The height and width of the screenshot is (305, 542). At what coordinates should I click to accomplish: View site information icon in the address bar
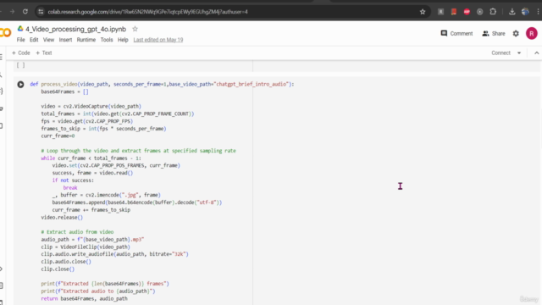[x=41, y=12]
